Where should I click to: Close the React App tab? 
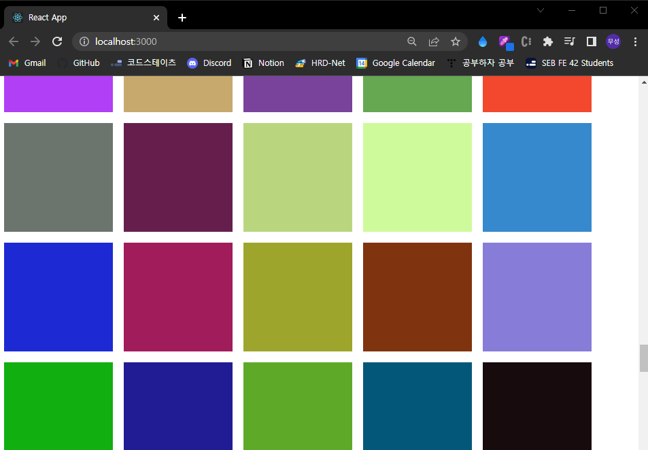[156, 18]
